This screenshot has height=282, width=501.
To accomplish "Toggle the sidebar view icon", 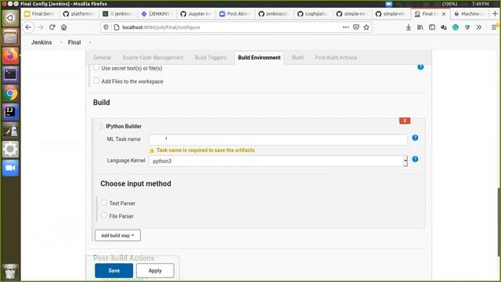I will pos(432,27).
